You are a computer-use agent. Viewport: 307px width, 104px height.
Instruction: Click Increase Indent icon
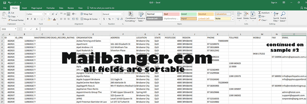(78, 19)
